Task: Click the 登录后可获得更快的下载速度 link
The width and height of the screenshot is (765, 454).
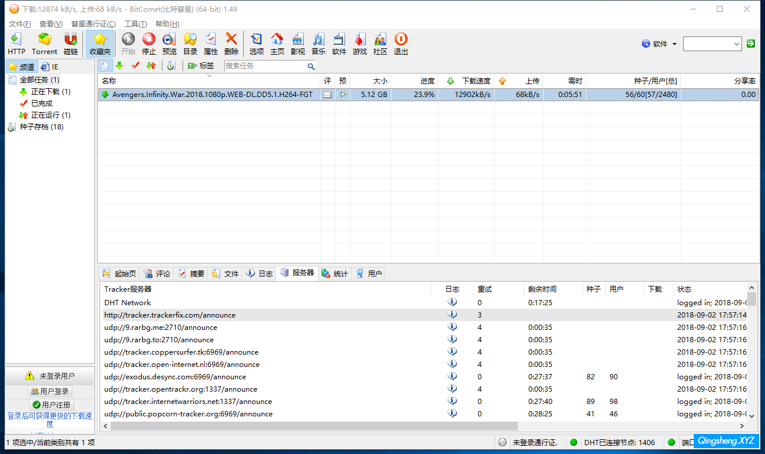Action: click(49, 419)
